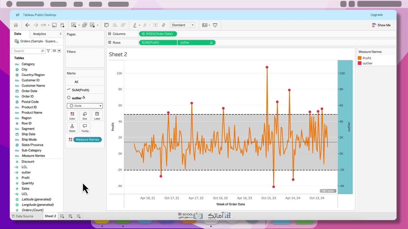Open the Standard fit dropdown
The height and width of the screenshot is (229, 408).
click(x=182, y=25)
